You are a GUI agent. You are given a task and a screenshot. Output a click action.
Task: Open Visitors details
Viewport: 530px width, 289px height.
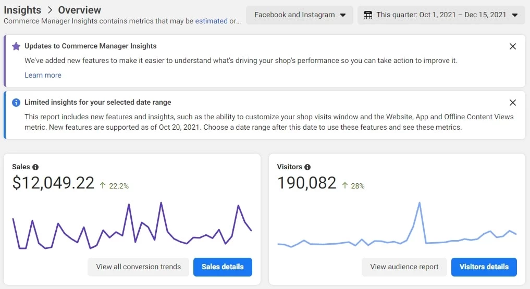(x=484, y=267)
